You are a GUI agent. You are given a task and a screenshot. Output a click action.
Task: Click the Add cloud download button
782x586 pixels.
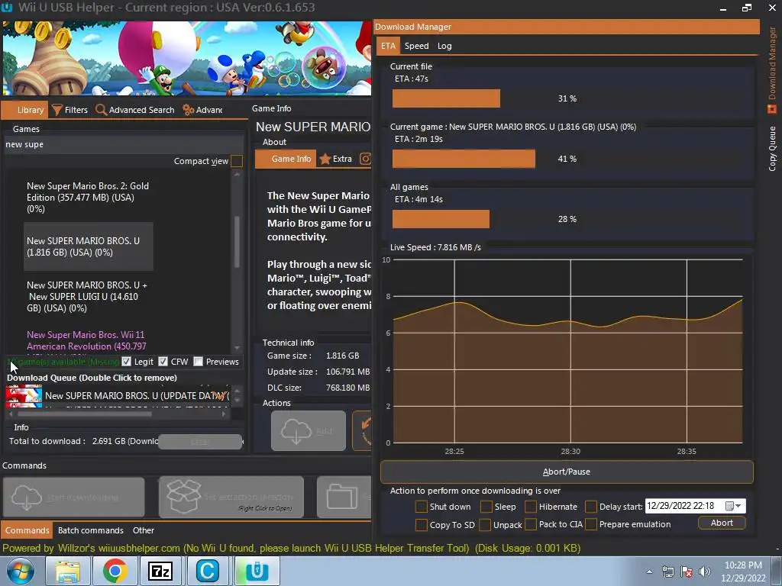coord(309,430)
